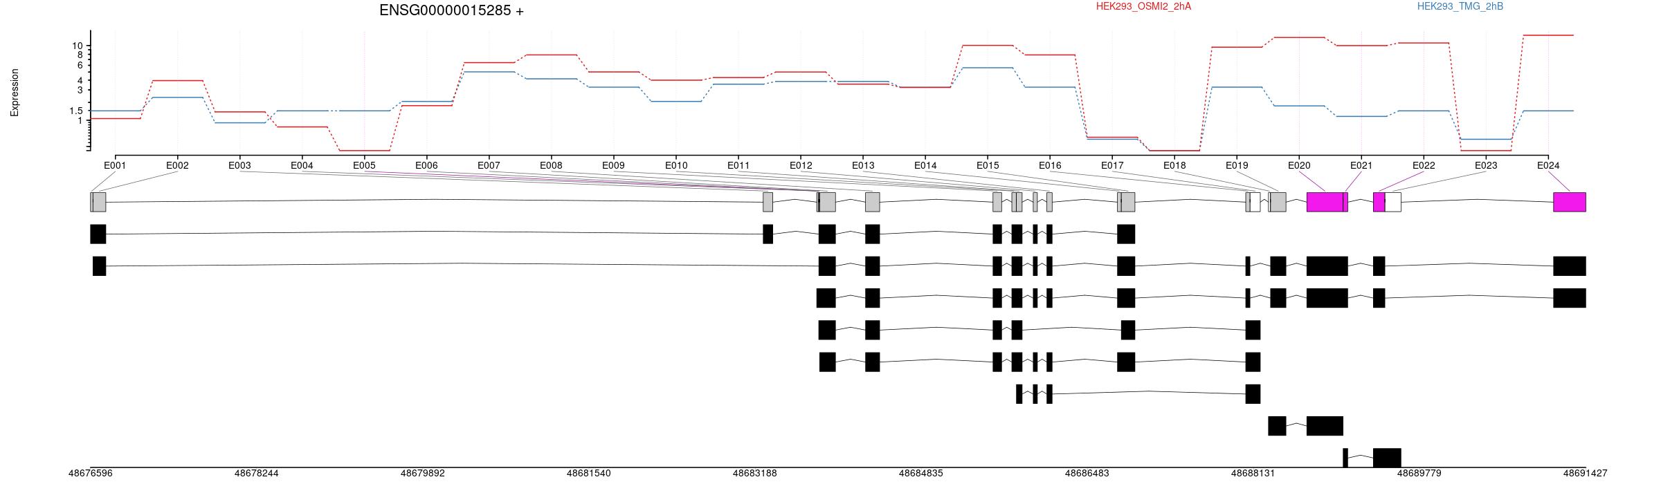Viewport: 1661px width, 484px height.
Task: Click exon label E010
Action: [x=676, y=165]
